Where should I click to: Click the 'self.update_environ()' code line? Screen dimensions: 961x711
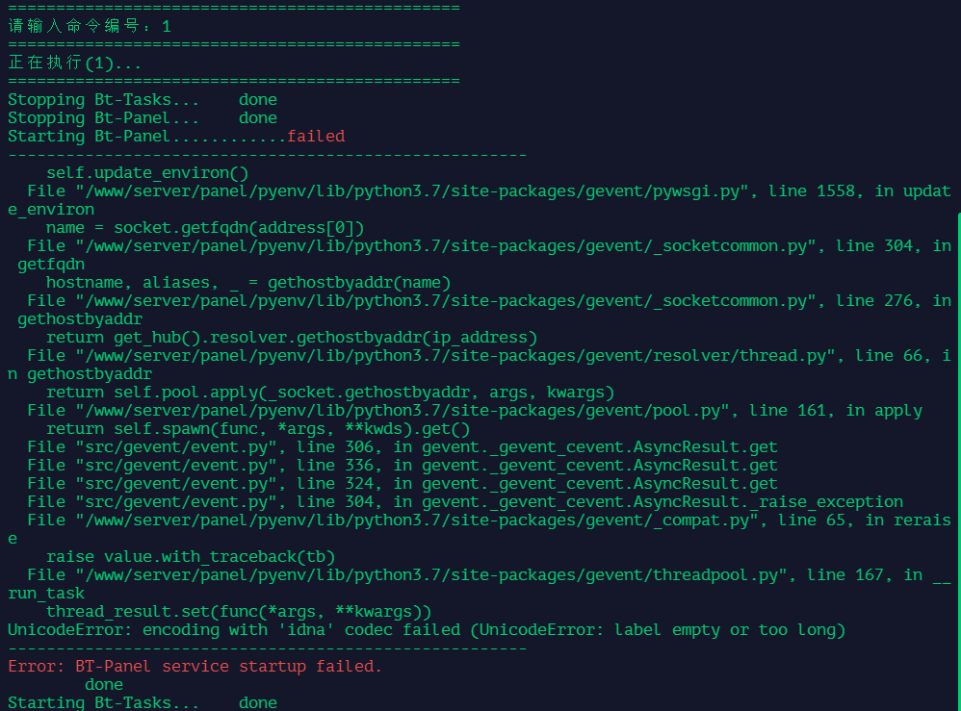(x=147, y=172)
